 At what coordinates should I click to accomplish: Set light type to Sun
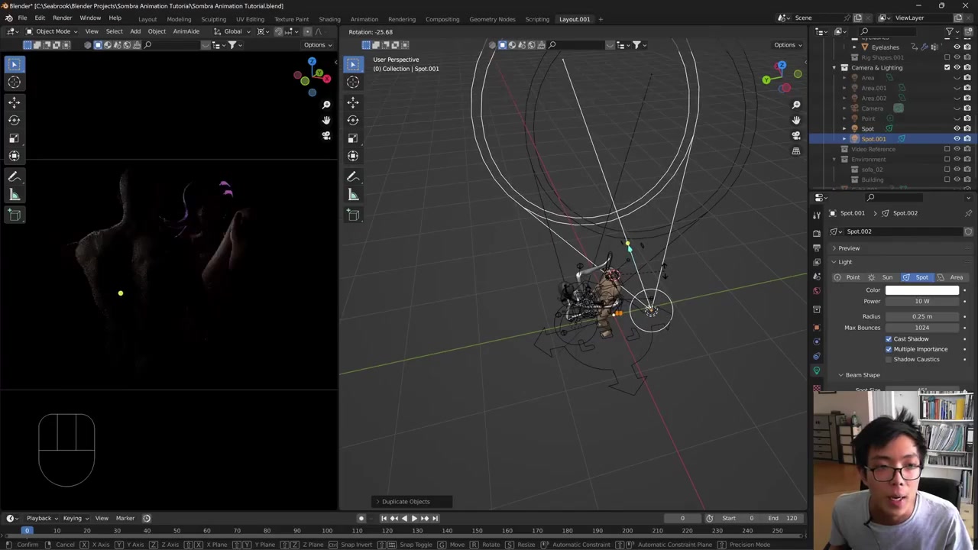point(882,277)
